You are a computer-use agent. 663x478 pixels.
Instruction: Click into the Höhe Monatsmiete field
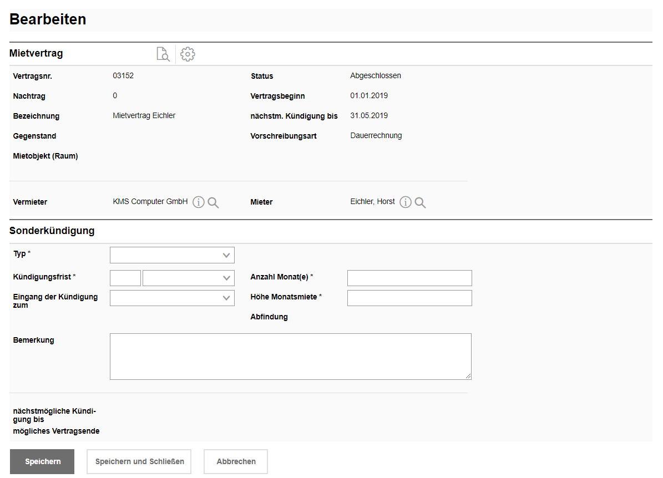point(409,298)
